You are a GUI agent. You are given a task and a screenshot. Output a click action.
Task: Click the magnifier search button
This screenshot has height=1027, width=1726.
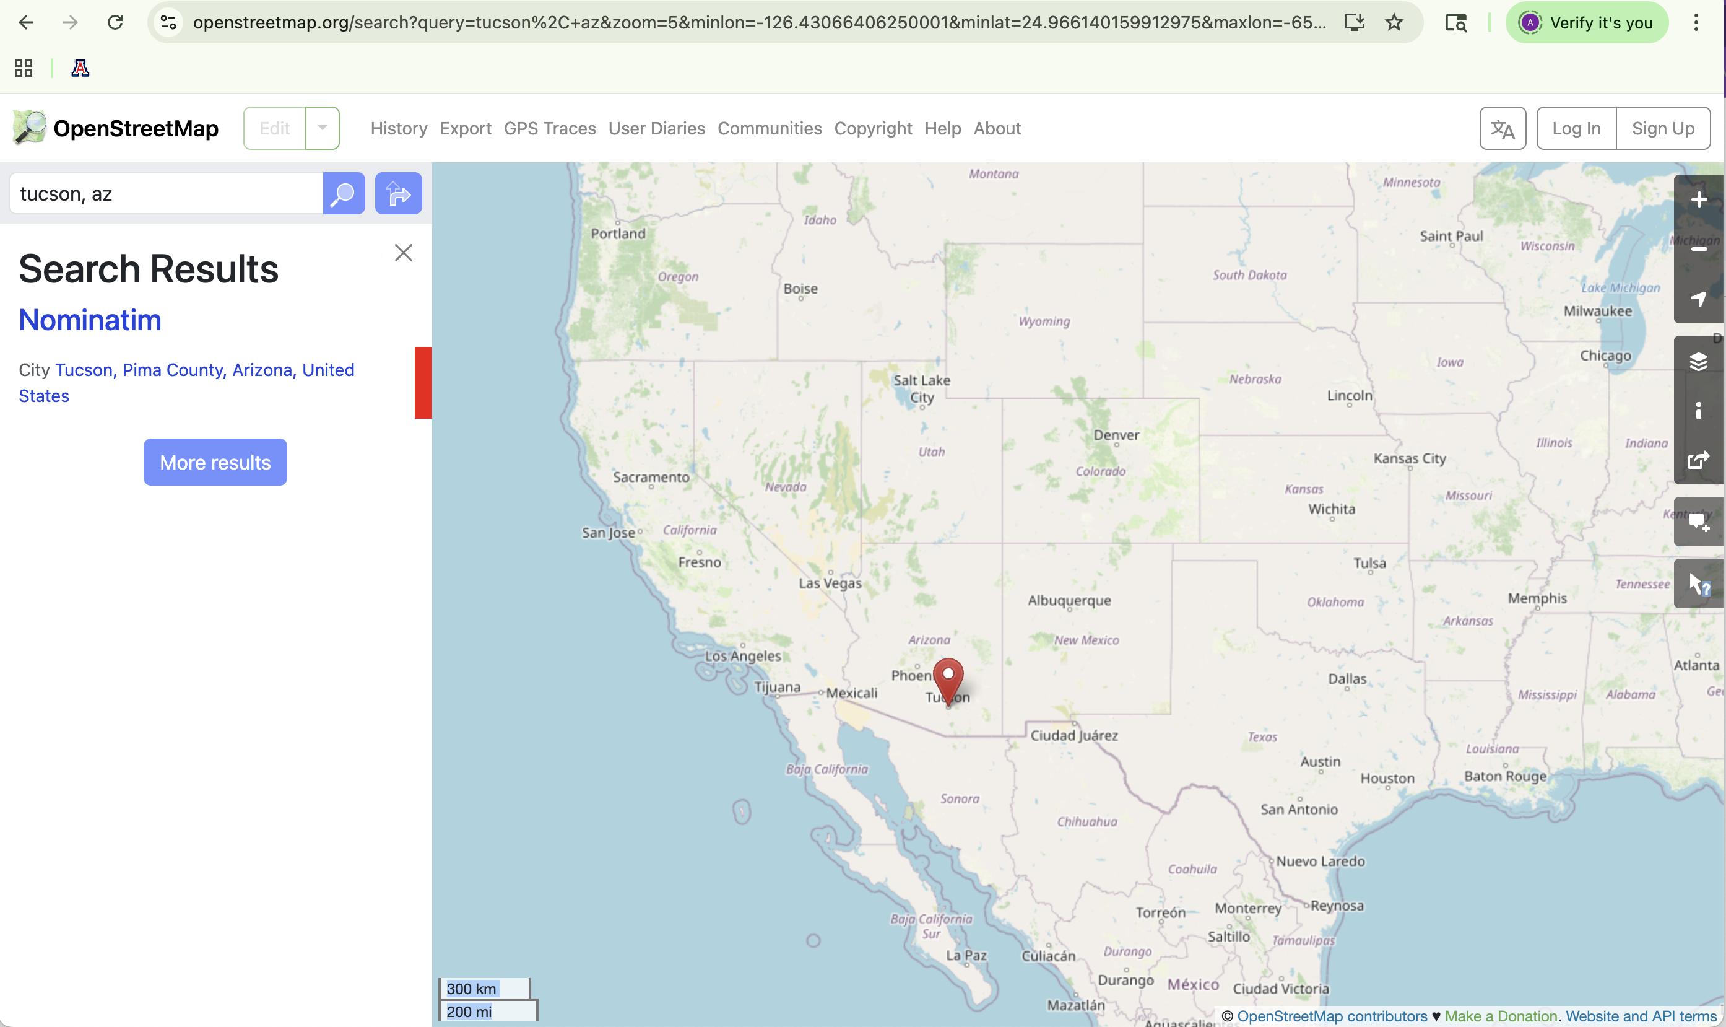[x=344, y=194]
